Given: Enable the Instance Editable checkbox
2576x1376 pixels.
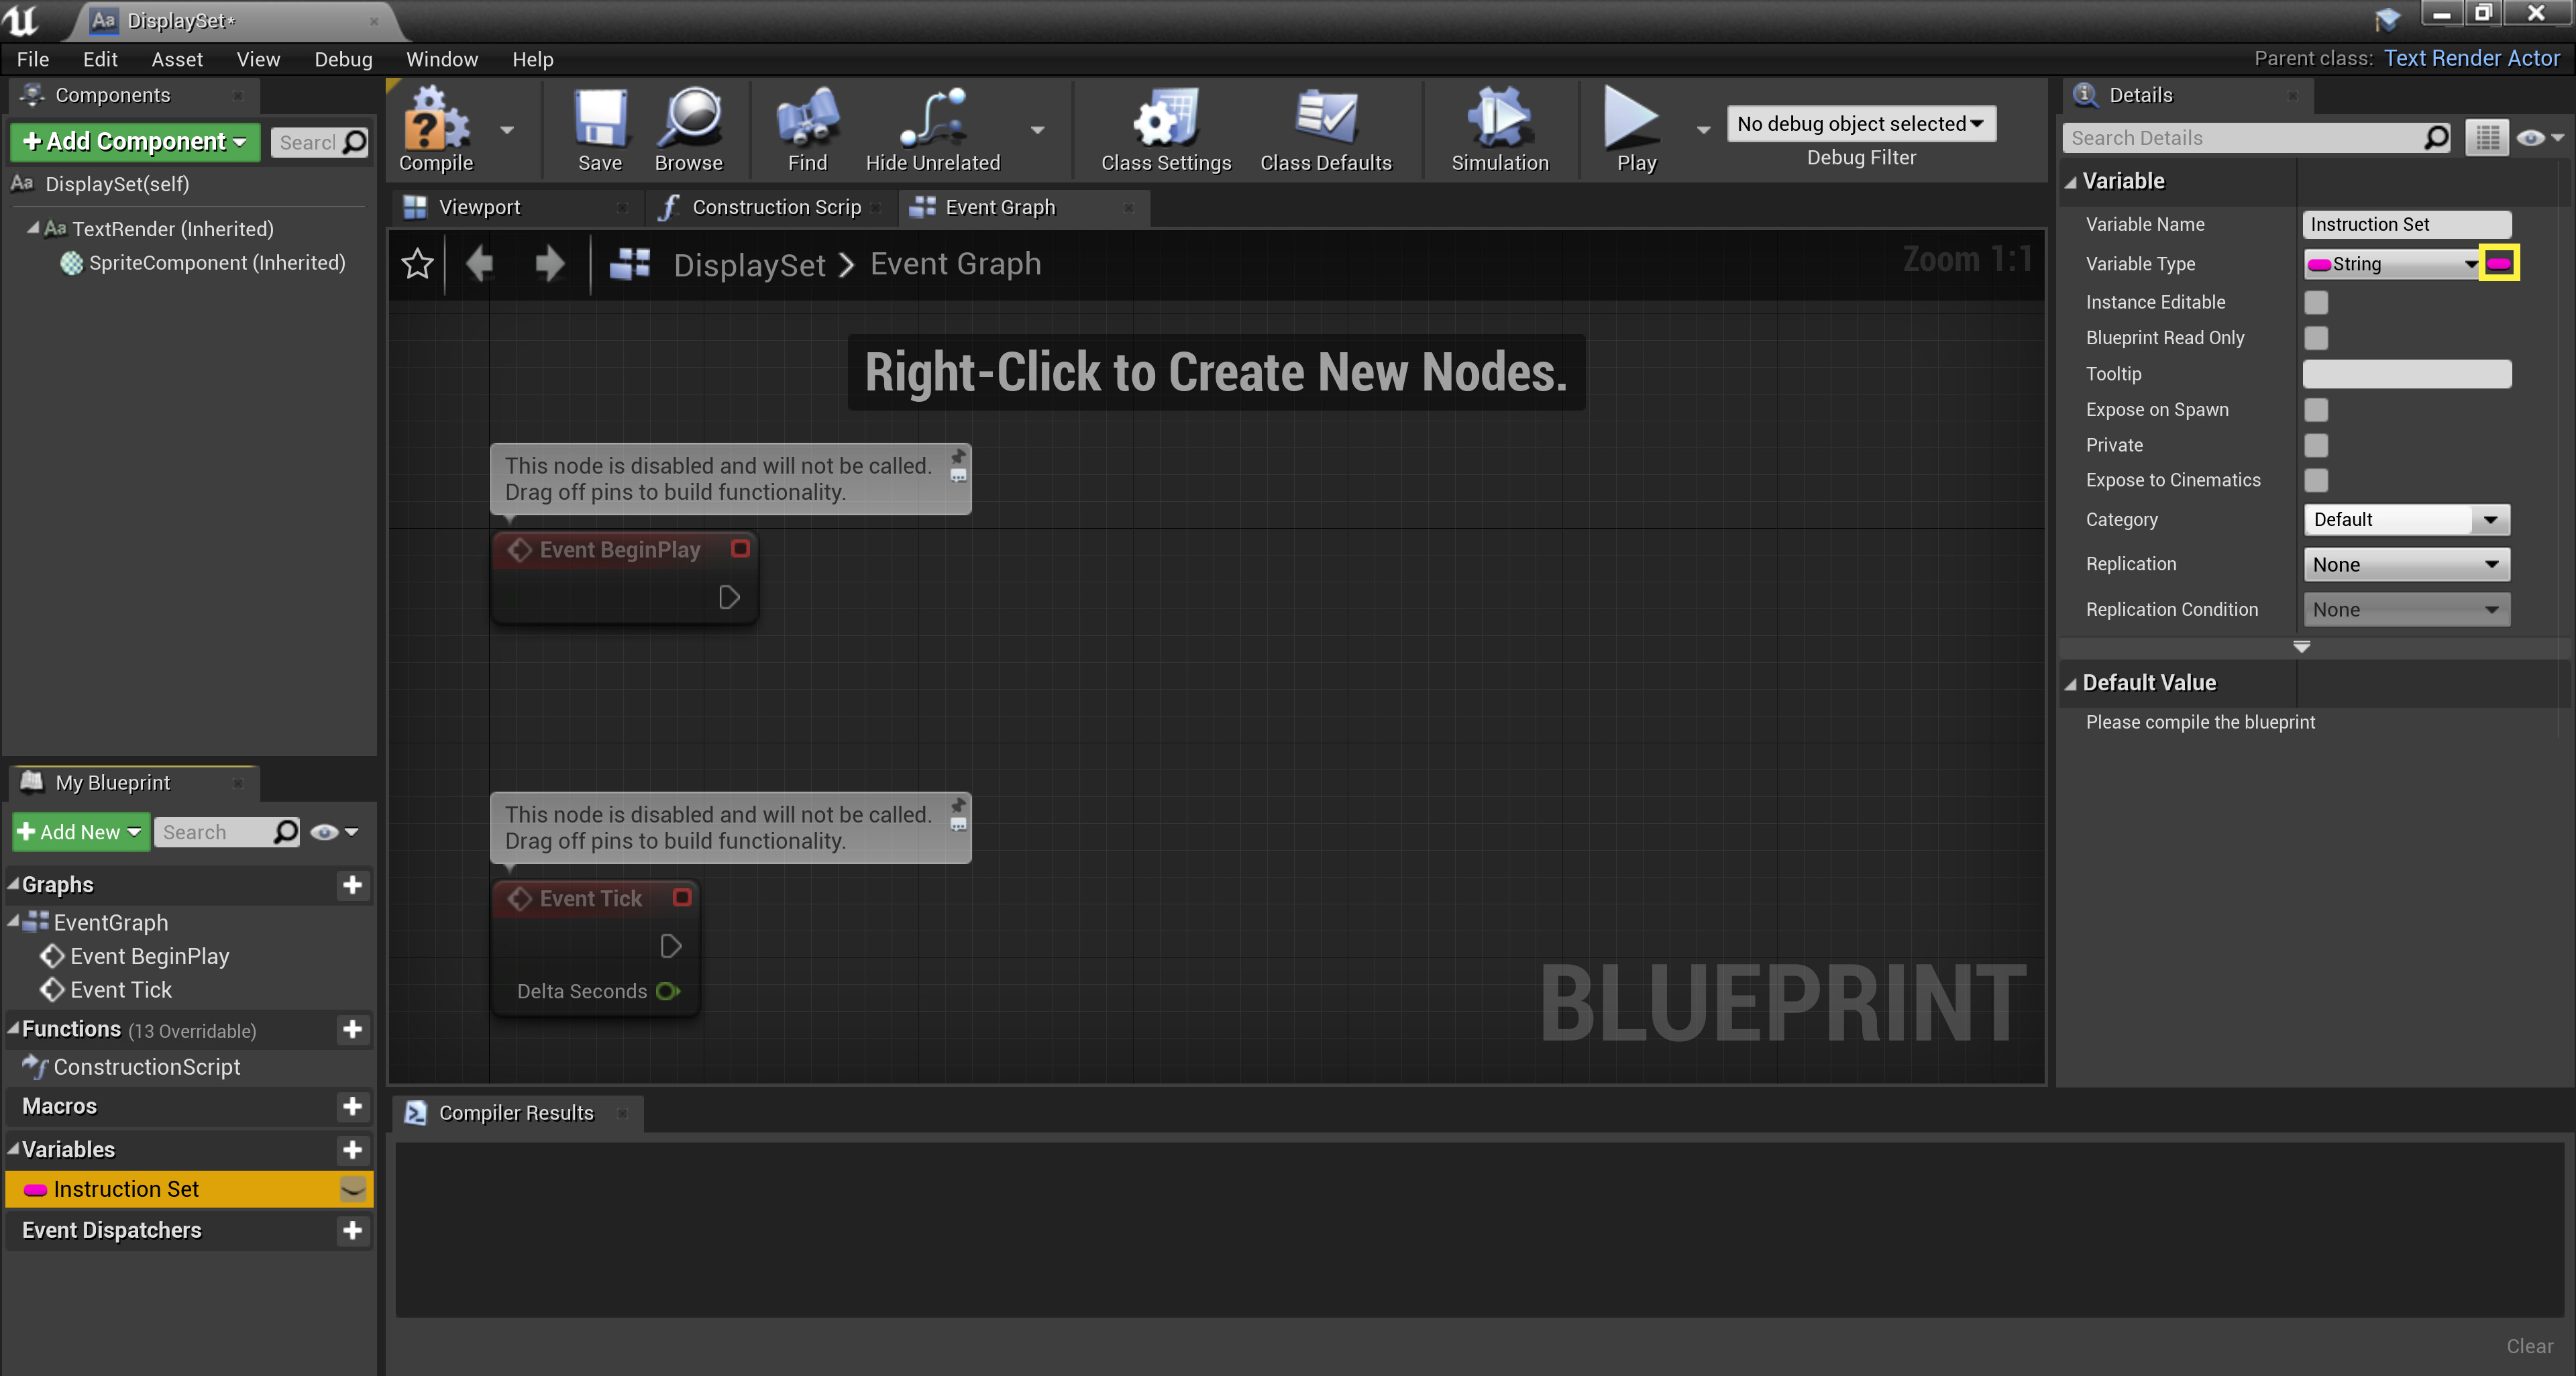Looking at the screenshot, I should click(2317, 301).
